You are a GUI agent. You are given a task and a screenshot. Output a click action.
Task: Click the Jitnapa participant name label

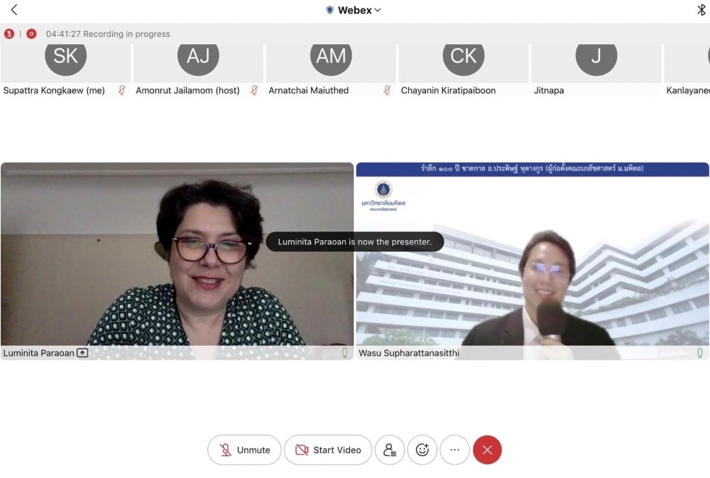[x=549, y=90]
